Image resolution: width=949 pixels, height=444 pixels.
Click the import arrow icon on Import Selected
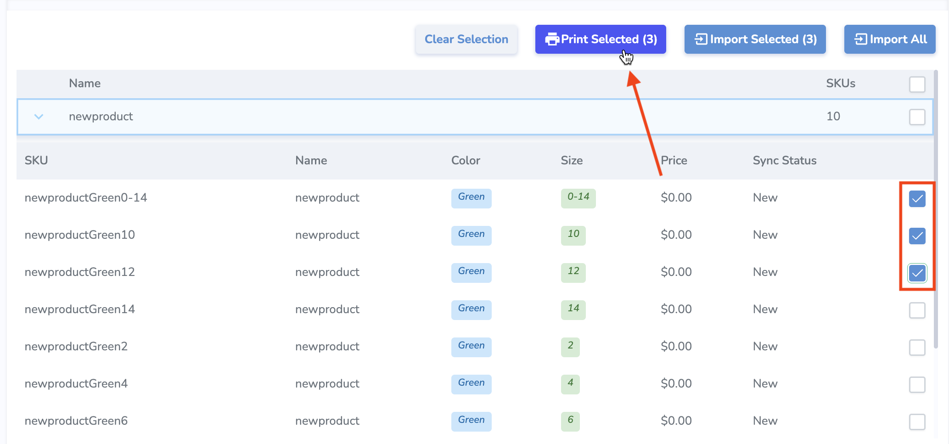point(701,39)
